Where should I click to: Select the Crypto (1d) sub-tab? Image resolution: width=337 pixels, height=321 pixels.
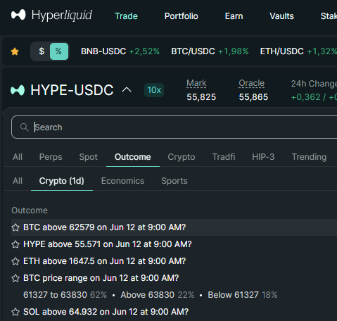click(62, 181)
